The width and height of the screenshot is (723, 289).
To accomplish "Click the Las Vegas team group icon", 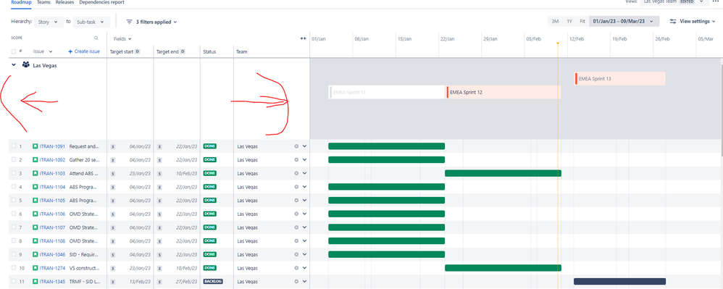I will click(26, 65).
